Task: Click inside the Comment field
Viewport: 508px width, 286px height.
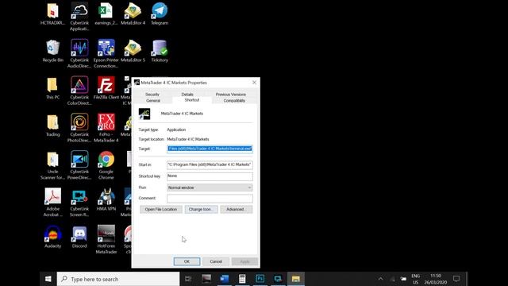Action: click(x=210, y=198)
